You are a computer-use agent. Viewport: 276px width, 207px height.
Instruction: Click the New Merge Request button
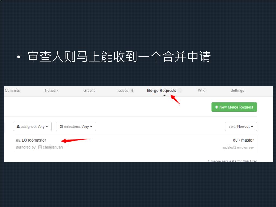coord(234,107)
